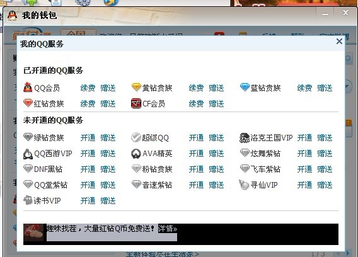Click the 寻仙VIP gourd icon
Viewport: 358px width, 257px height.
pyautogui.click(x=244, y=185)
